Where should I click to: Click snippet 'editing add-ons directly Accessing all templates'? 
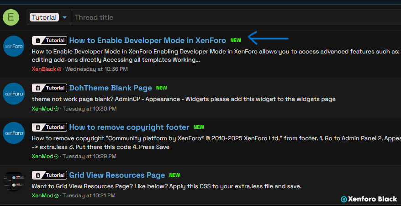pyautogui.click(x=116, y=60)
